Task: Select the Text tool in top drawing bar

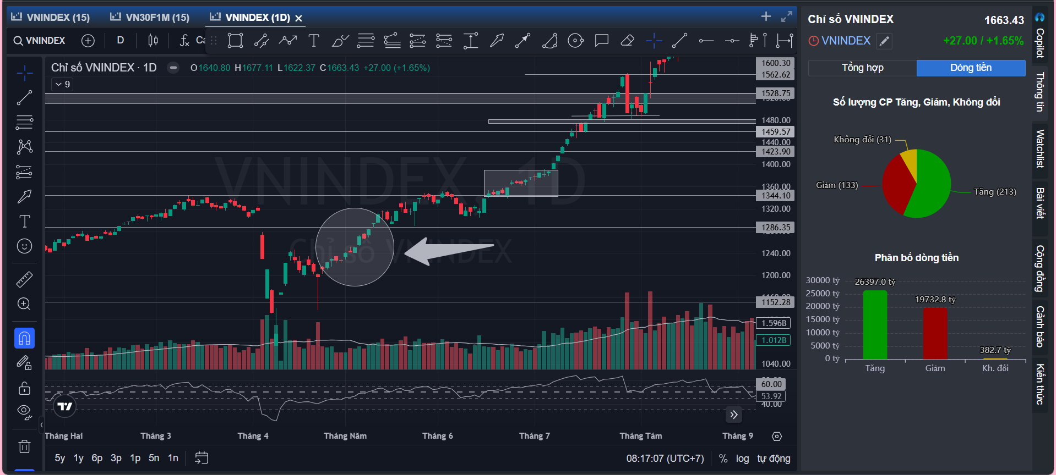Action: tap(314, 41)
